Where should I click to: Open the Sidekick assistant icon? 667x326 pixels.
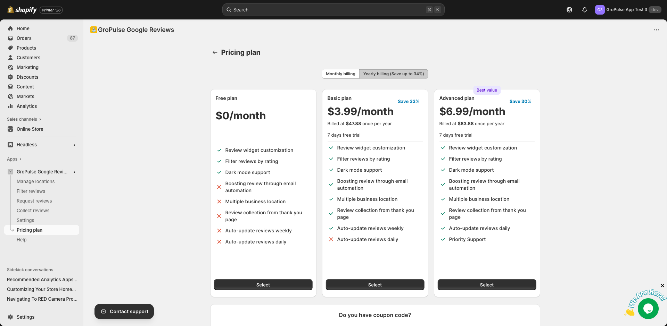[x=569, y=10]
